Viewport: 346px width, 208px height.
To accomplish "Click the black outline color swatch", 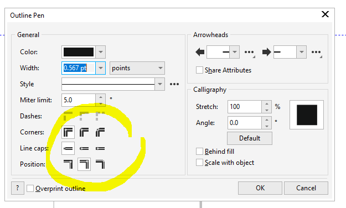I will (x=79, y=52).
